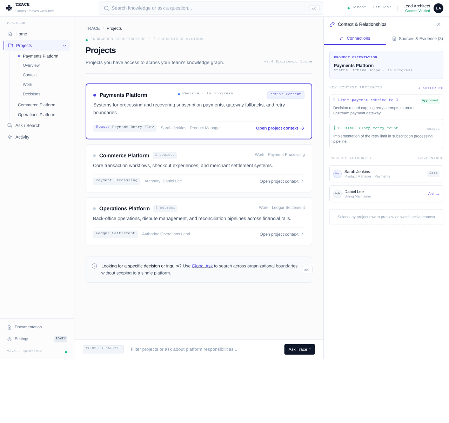Click the search magnifier icon in top bar
Viewport: 449px width, 423px height.
(106, 8)
